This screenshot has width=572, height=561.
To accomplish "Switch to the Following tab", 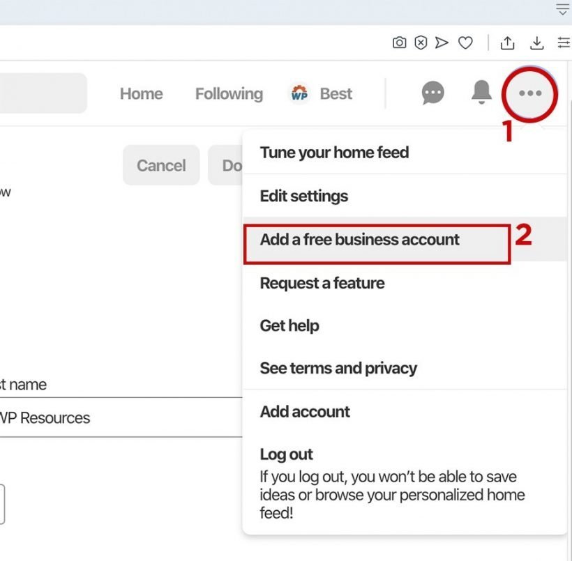I will pos(229,93).
